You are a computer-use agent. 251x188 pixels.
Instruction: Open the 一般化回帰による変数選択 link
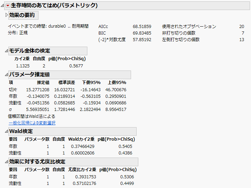pyautogui.click(x=32, y=123)
